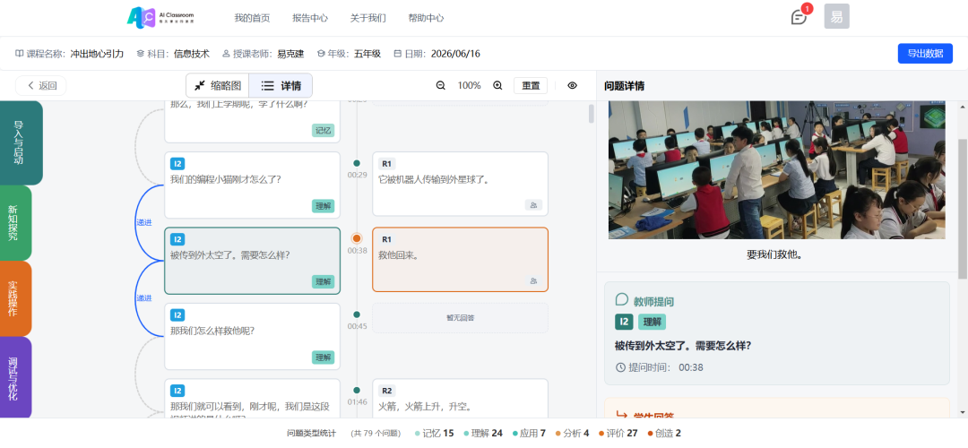Image resolution: width=968 pixels, height=448 pixels.
Task: Click the caption 要我们救他。
Action: click(774, 254)
